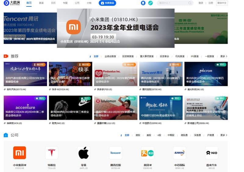The height and width of the screenshot is (172, 244).
Task: Open the 大咖 navigation item
Action: point(89,3)
